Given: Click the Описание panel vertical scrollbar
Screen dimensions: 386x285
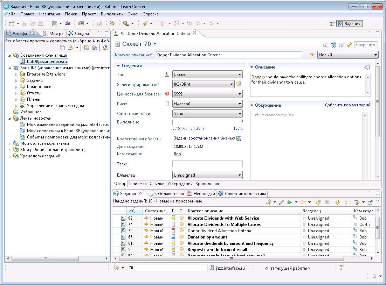Looking at the screenshot, I should pyautogui.click(x=368, y=85).
